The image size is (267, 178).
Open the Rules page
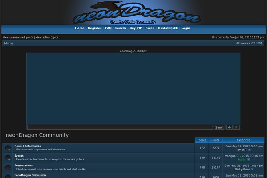pos(150,28)
